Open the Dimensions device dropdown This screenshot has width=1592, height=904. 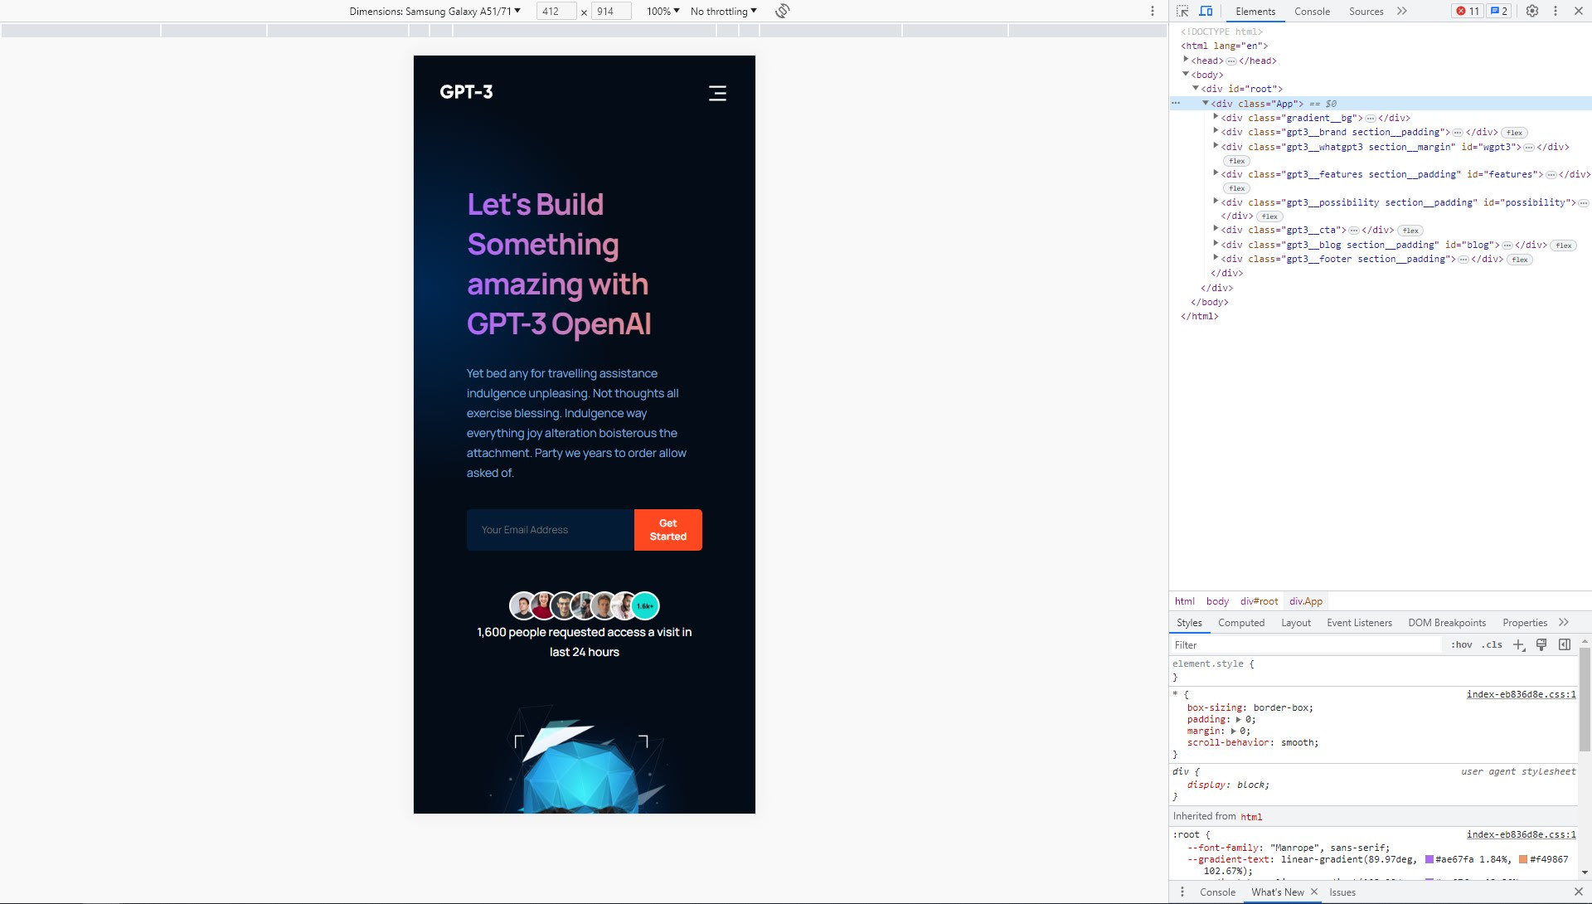pos(434,11)
